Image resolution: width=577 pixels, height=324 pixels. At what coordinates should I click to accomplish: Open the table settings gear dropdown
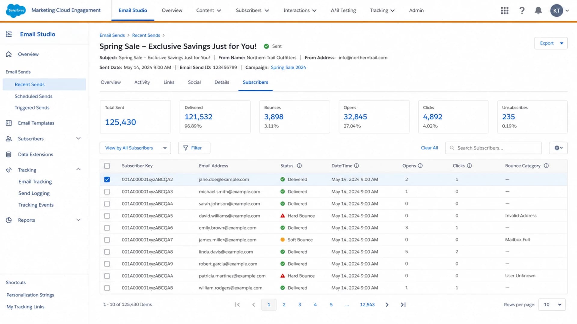point(558,148)
